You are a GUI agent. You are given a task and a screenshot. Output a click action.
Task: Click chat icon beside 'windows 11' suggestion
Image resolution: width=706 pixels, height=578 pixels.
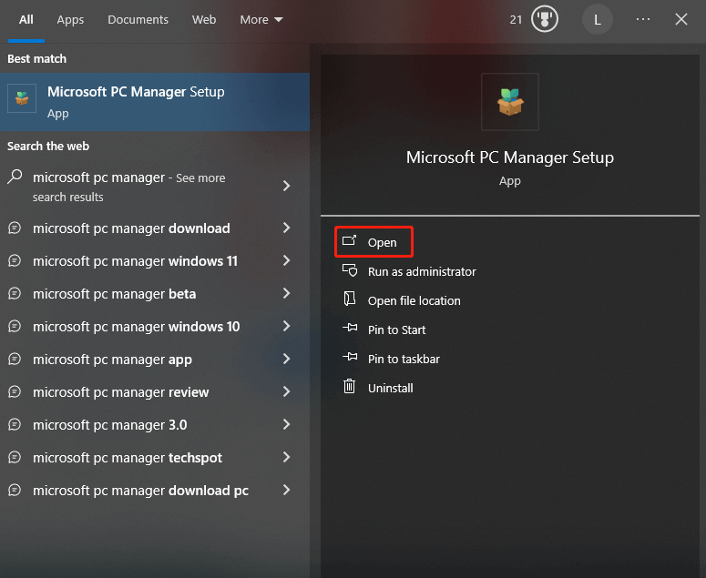(x=15, y=260)
